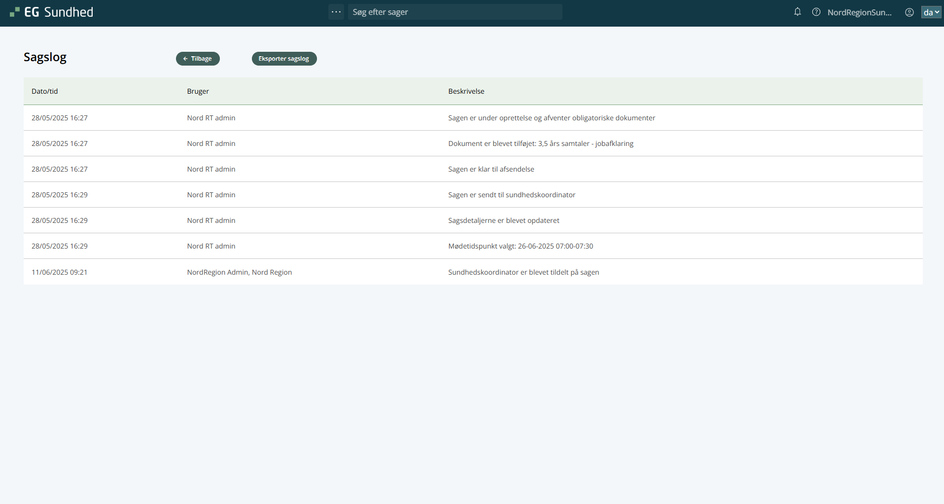Select the 'Sagen er klar til afsendelse' entry

click(x=491, y=169)
